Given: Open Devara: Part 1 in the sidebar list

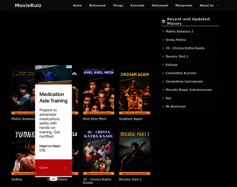Looking at the screenshot, I should [177, 56].
